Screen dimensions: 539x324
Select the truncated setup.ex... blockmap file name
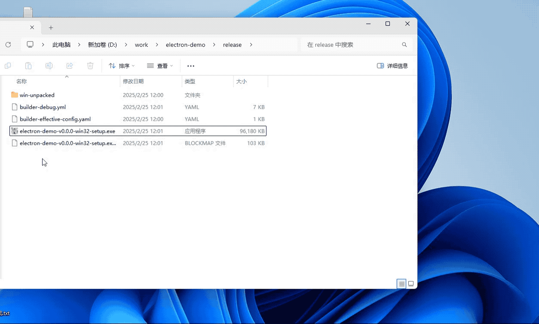point(68,143)
